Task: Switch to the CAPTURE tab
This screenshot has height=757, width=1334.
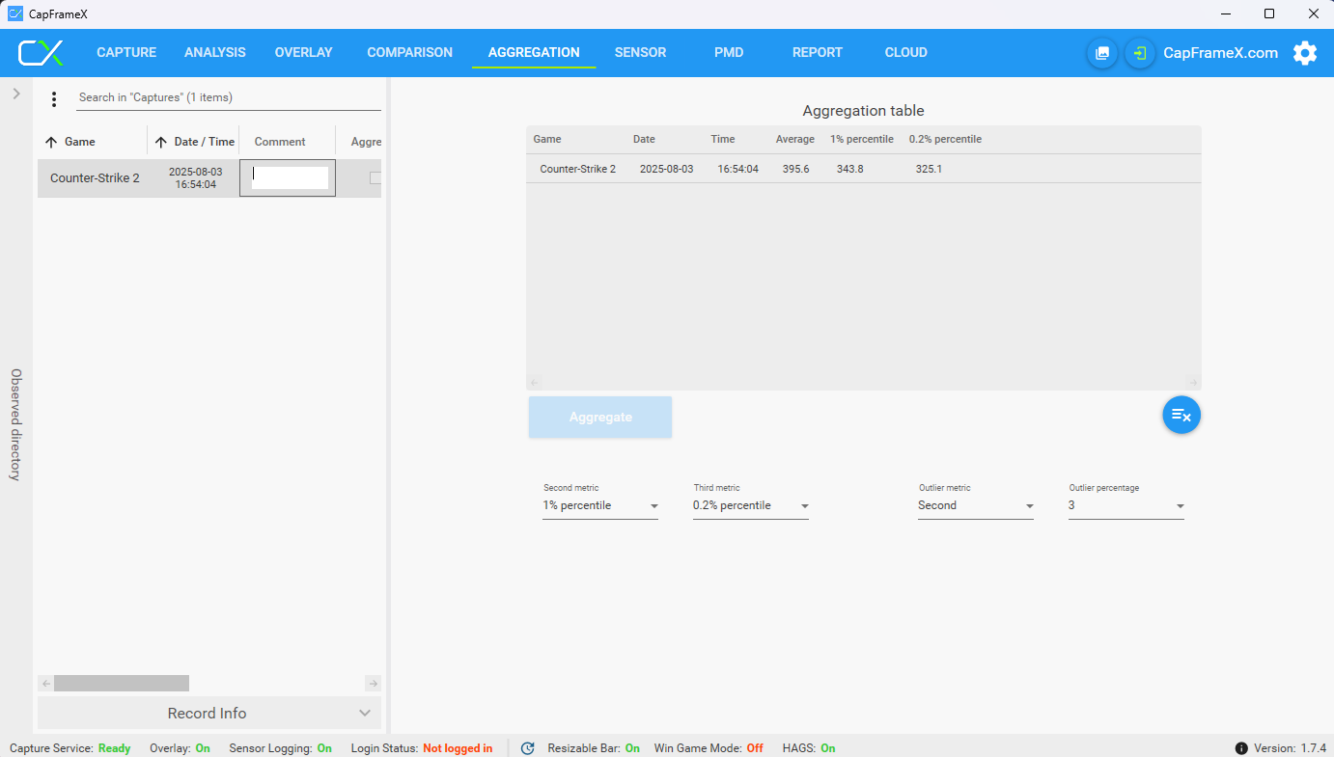Action: [x=126, y=53]
